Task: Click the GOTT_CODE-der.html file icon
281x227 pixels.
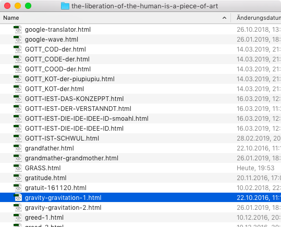Action: click(x=18, y=59)
